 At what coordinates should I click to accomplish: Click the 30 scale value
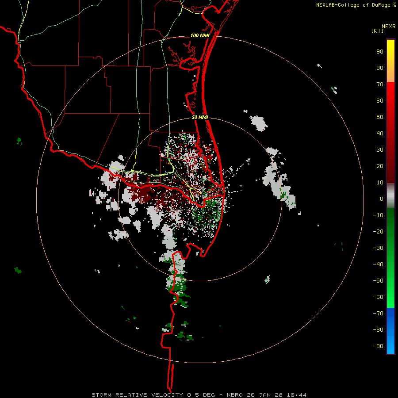click(380, 150)
